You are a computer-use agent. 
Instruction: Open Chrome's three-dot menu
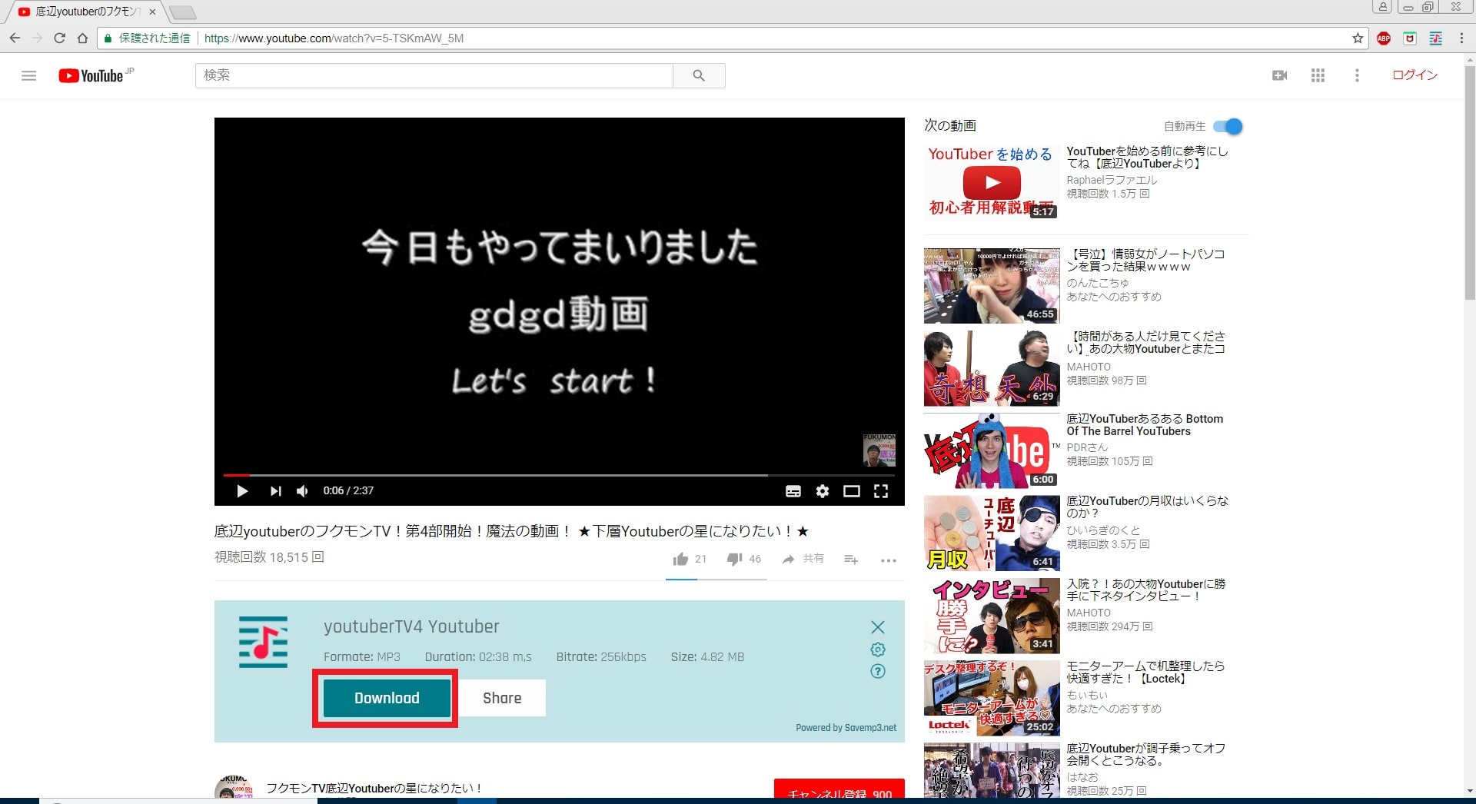[x=1461, y=38]
